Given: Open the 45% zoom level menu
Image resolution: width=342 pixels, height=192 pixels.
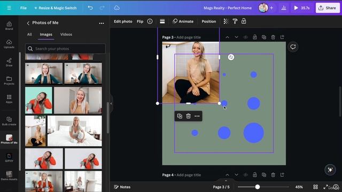Looking at the screenshot, I should tap(299, 187).
